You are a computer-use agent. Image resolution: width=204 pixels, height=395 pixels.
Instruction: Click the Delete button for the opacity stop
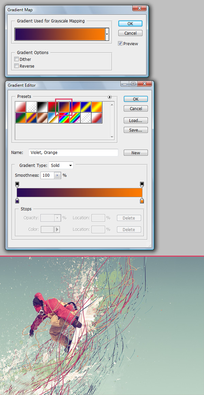point(129,218)
